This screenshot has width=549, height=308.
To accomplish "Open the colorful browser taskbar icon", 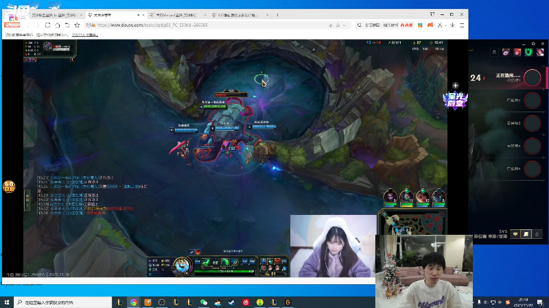I will point(133,302).
